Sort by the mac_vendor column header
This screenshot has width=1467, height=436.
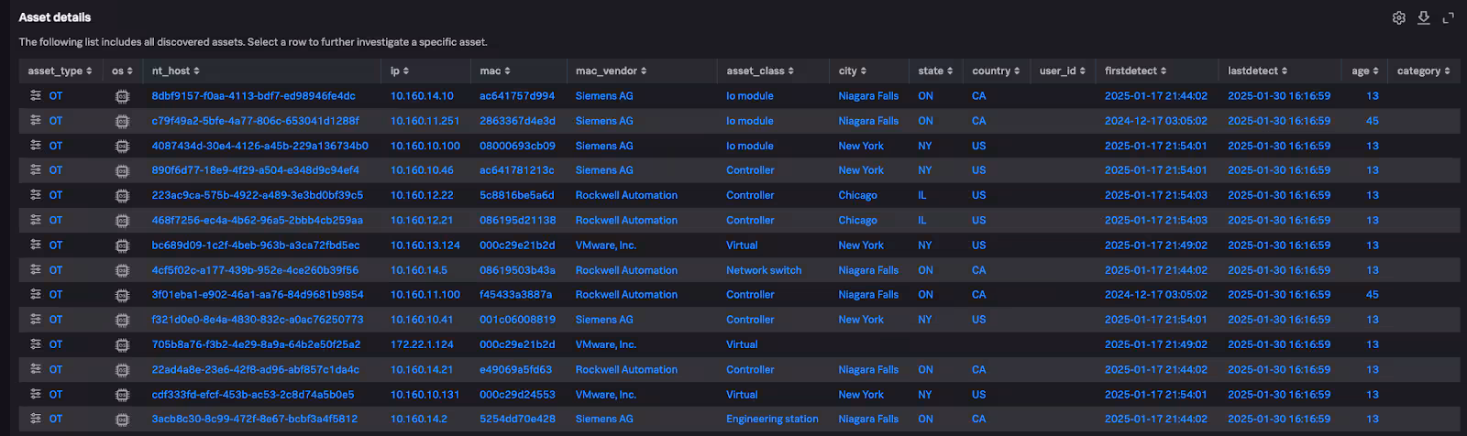coord(611,71)
